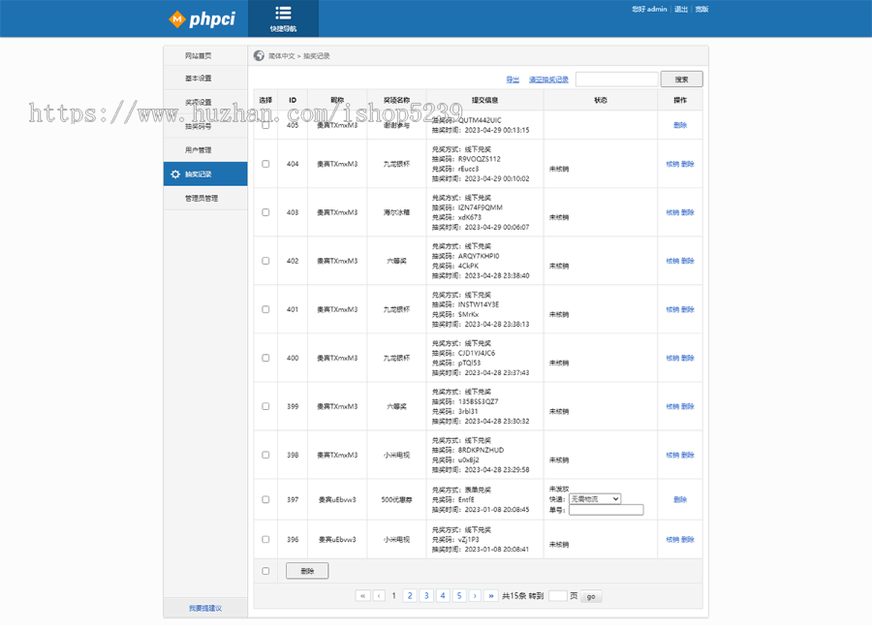Click the 清空抽奖记录 link
This screenshot has width=872, height=634.
pyautogui.click(x=548, y=79)
